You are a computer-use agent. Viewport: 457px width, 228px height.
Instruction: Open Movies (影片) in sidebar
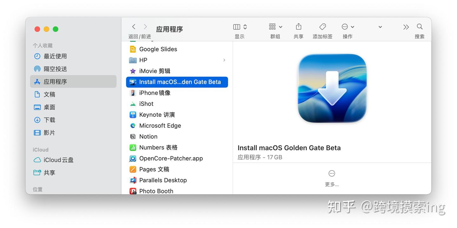coord(73,133)
